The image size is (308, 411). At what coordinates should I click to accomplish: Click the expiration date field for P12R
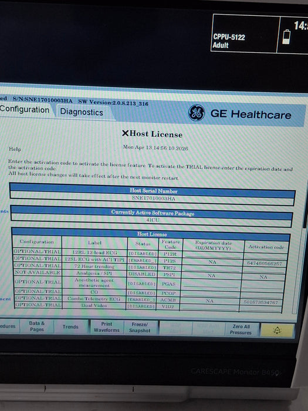coord(213,254)
